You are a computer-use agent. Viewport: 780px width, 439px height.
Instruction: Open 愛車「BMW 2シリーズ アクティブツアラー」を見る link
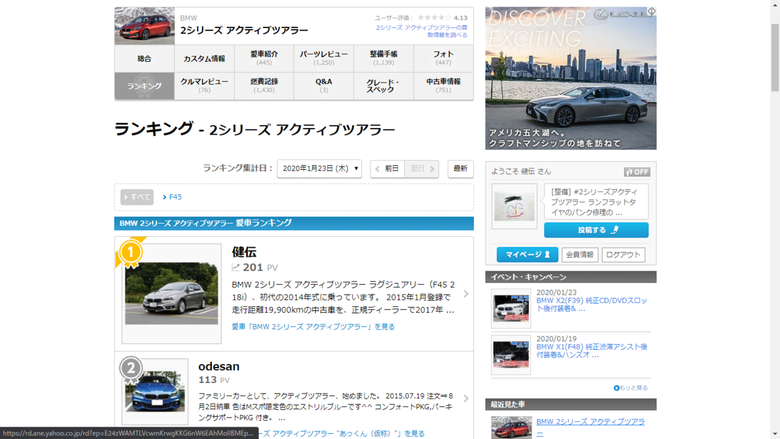pos(313,326)
